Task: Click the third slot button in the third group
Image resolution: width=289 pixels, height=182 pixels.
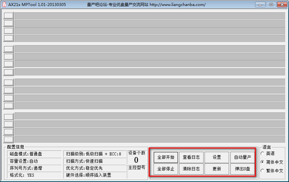Action: pyautogui.click(x=9, y=98)
